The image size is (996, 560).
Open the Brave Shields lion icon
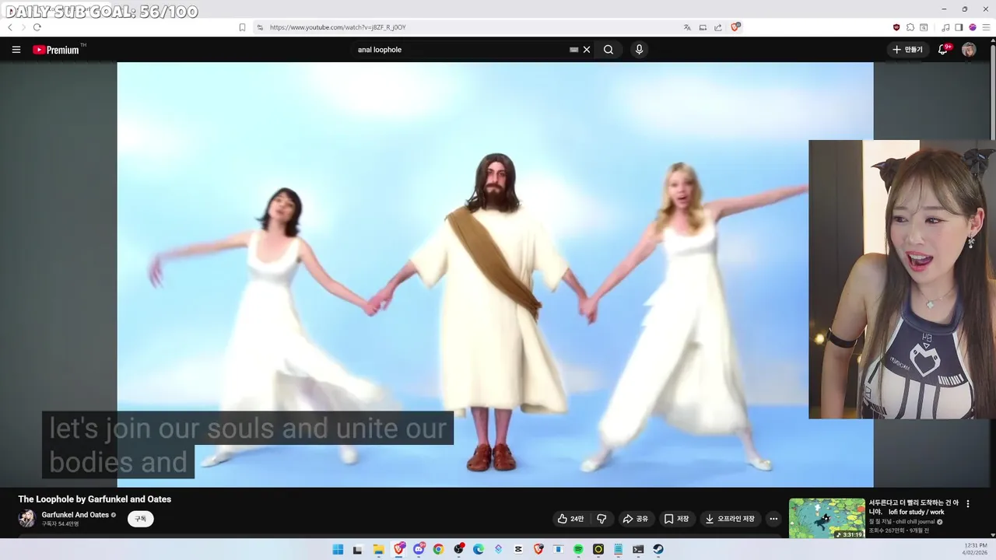point(735,27)
